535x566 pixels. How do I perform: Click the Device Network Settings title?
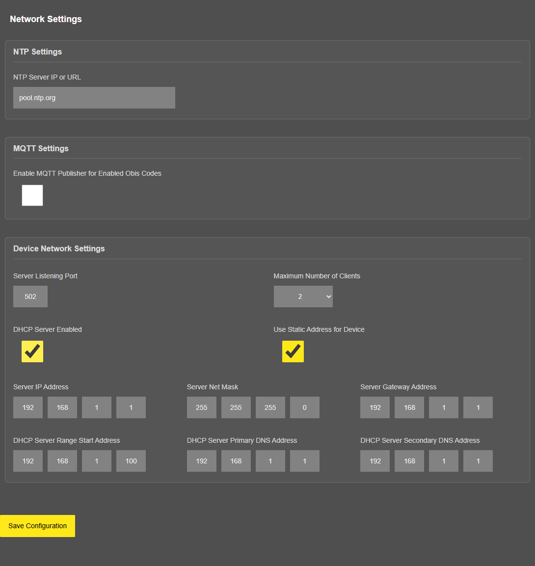pyautogui.click(x=59, y=248)
